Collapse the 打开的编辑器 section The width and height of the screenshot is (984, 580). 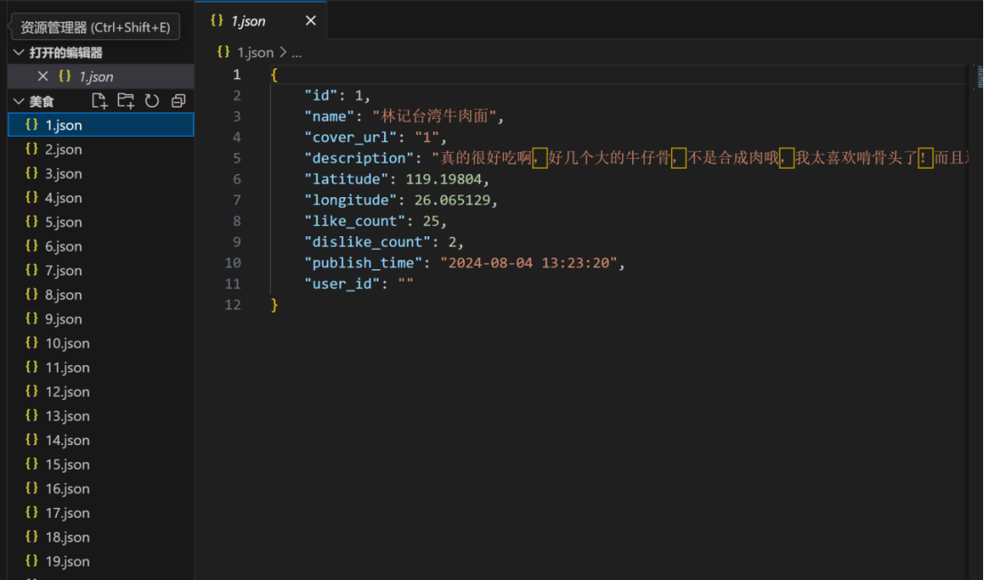click(x=19, y=52)
